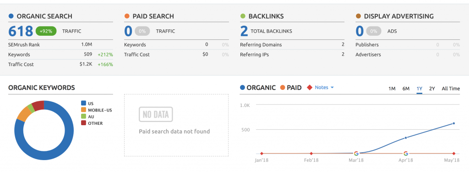
Task: Click the orange Paid Search dot icon
Action: tap(127, 16)
